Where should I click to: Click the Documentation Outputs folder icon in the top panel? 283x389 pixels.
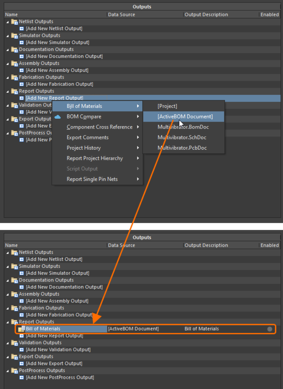tap(14, 50)
